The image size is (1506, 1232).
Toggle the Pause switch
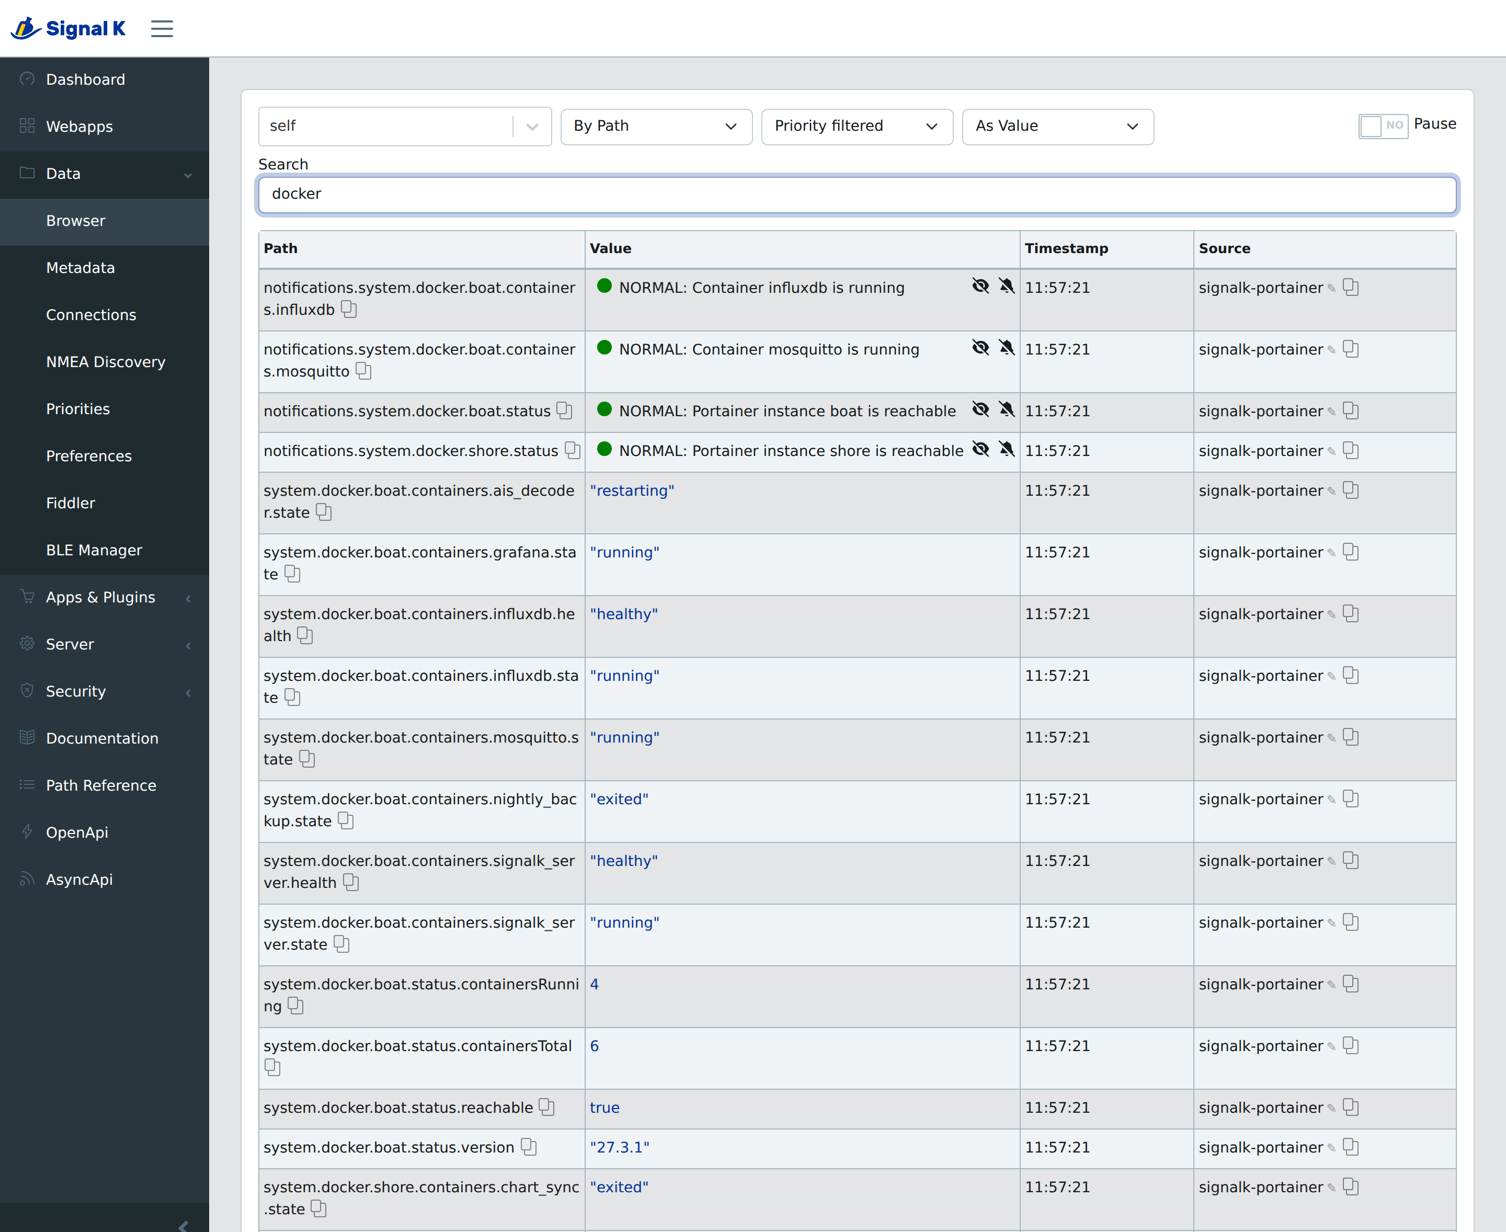point(1383,126)
